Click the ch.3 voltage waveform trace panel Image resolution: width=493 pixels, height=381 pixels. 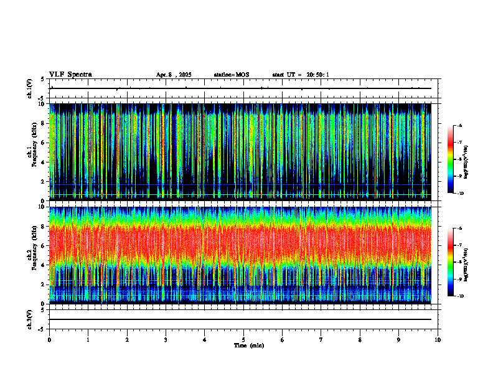[x=243, y=319]
